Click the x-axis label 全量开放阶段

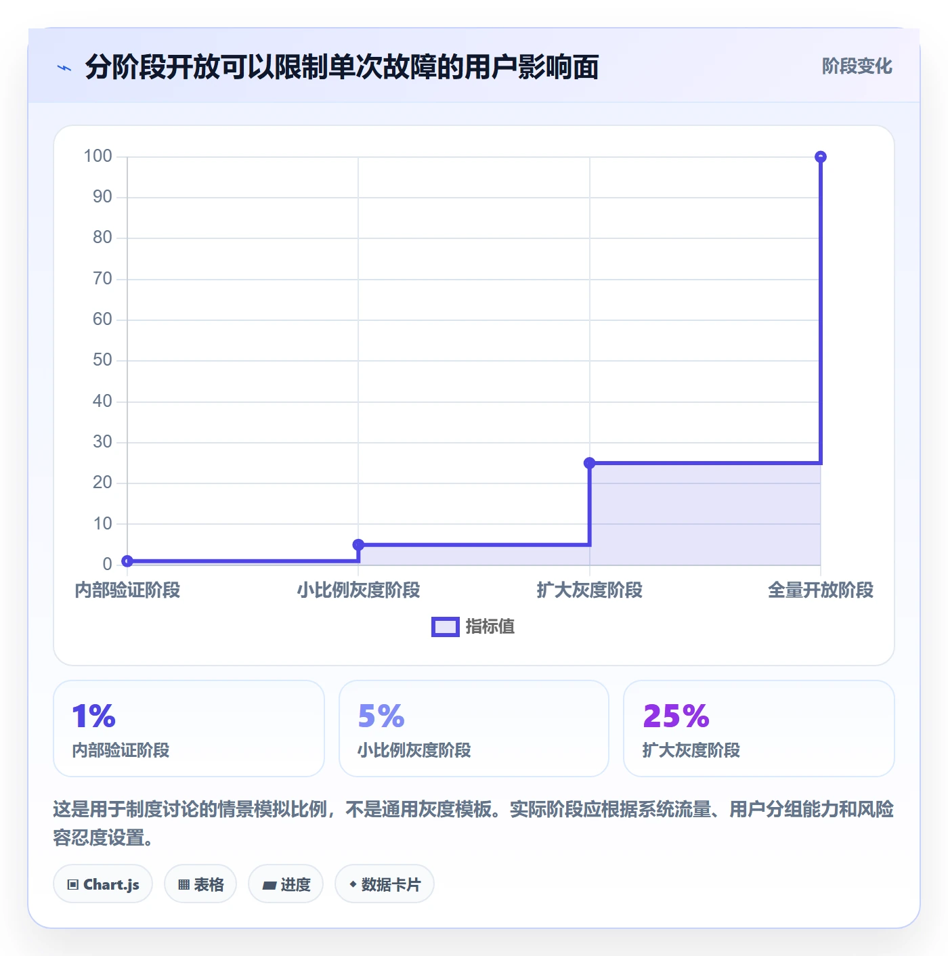pos(821,590)
